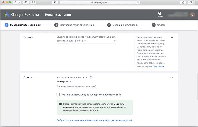Check Указать целевую цену за конверсию

[x=58, y=94]
